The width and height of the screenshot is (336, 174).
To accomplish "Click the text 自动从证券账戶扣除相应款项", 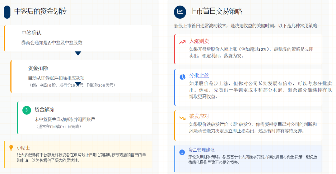I will 56,78.
